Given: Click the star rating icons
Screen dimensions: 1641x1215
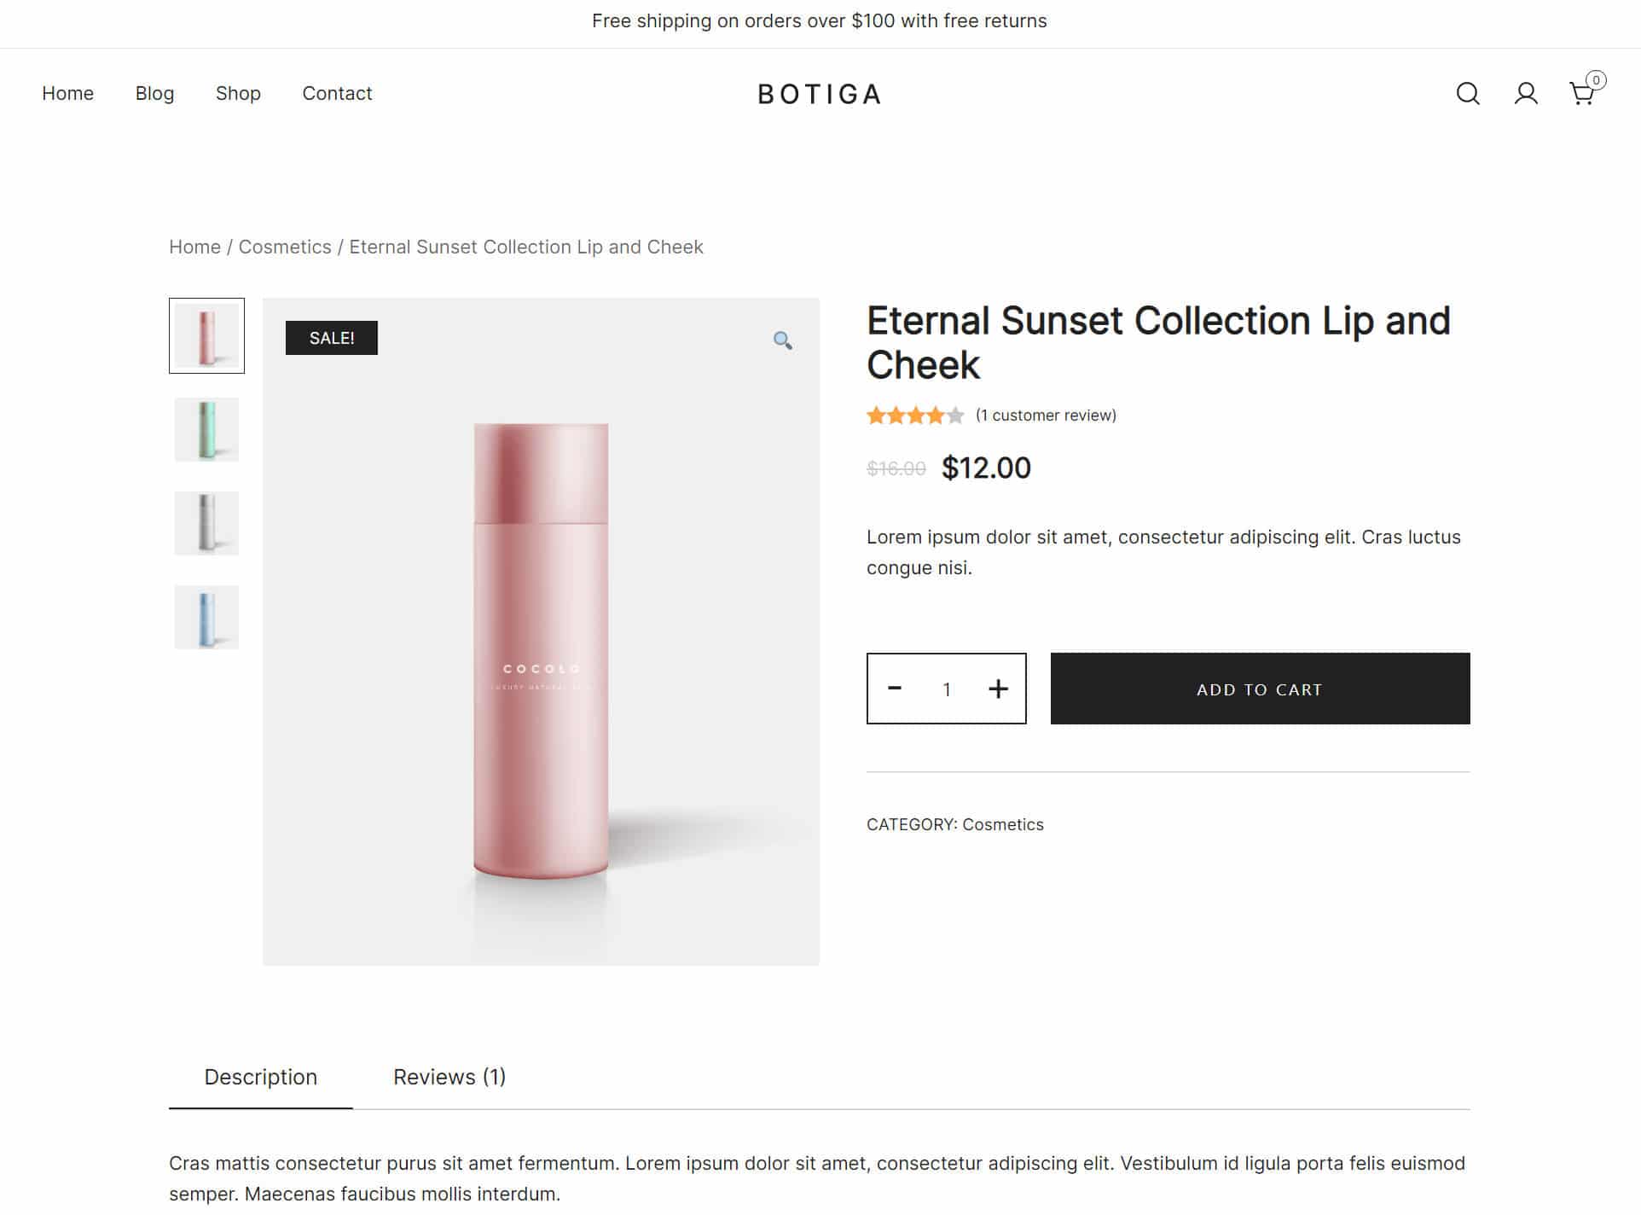Looking at the screenshot, I should 914,416.
